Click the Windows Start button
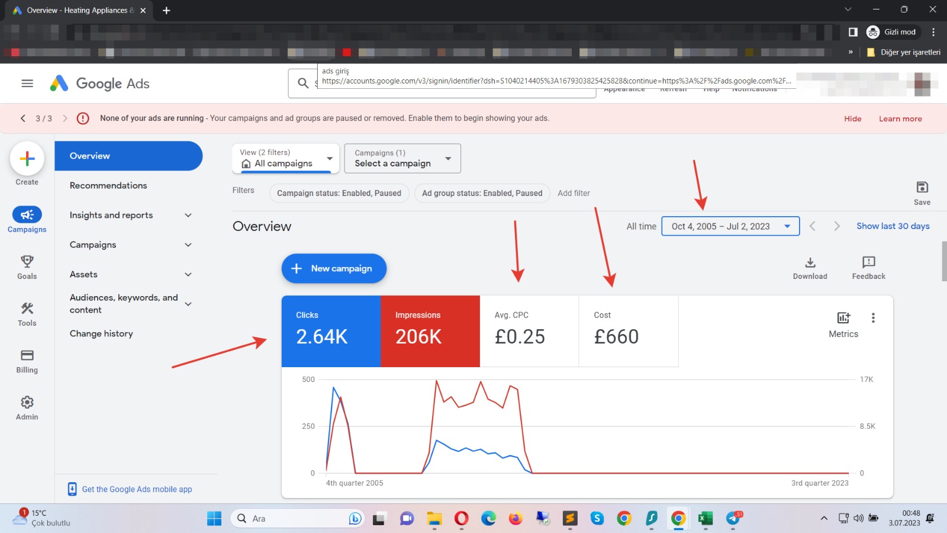Image resolution: width=947 pixels, height=533 pixels. [214, 519]
